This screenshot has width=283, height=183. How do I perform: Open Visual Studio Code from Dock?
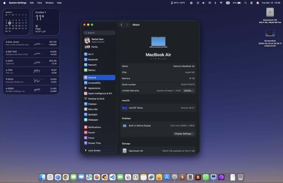coord(112,177)
